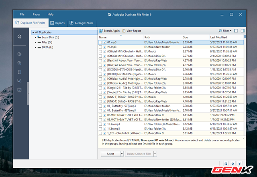257x177 pixels.
Task: Switch to the Auslogics Store tab
Action: [82, 23]
